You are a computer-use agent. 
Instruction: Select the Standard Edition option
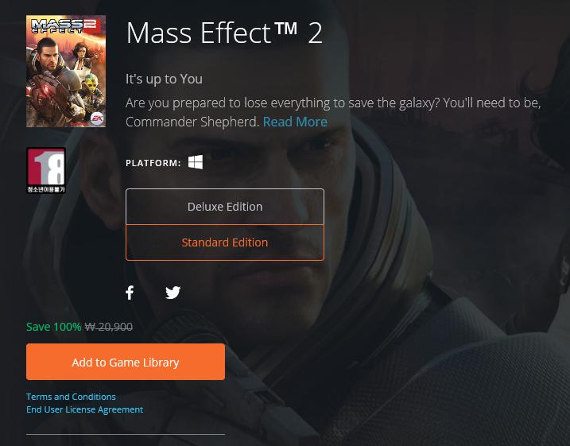click(x=225, y=242)
